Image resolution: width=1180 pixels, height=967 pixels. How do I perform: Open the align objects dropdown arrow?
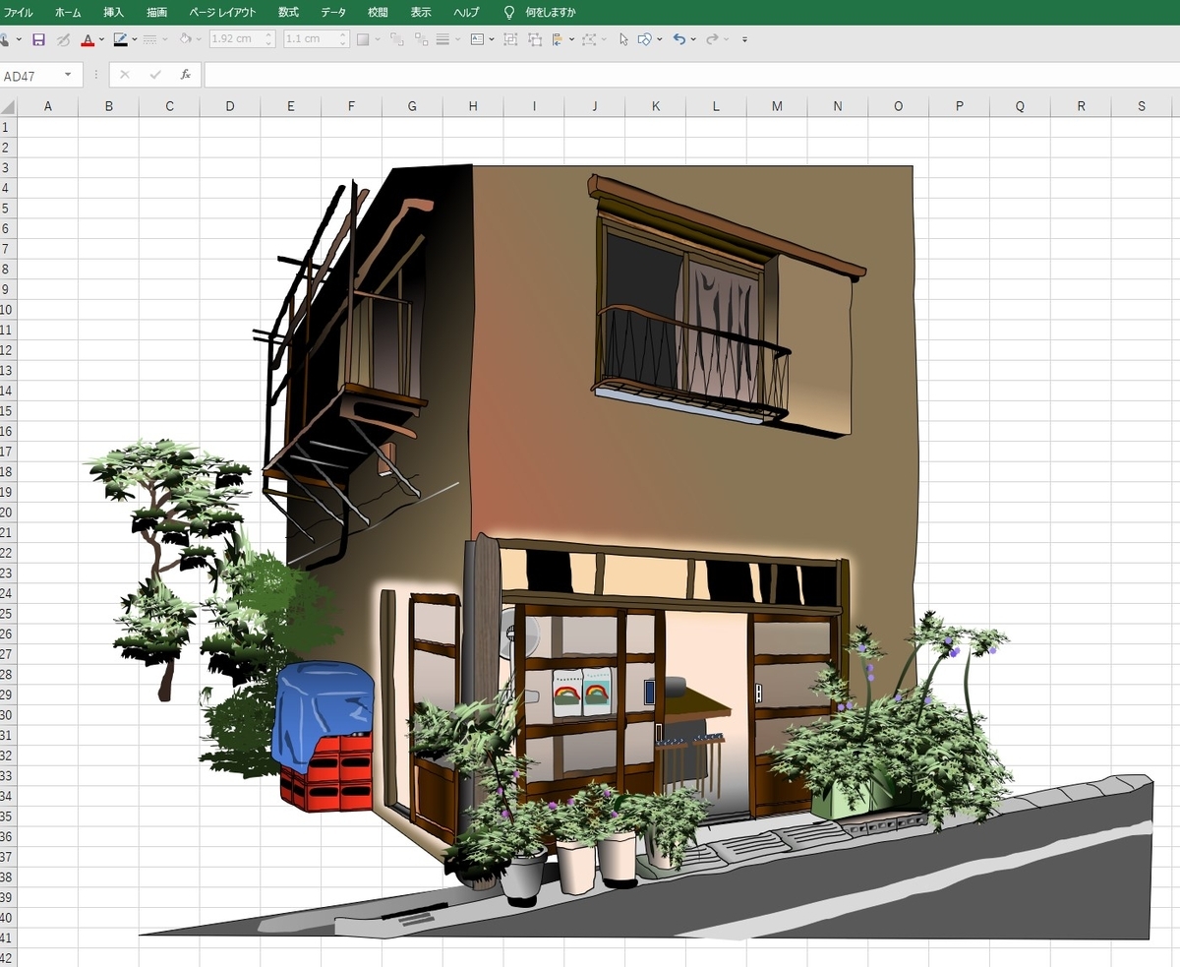(x=571, y=39)
